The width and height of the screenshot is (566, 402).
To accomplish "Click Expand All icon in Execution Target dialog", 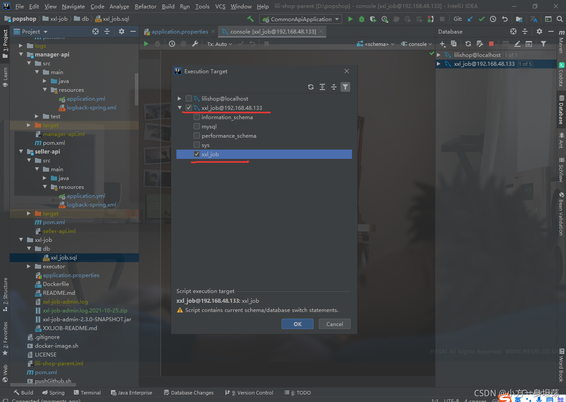I will pyautogui.click(x=322, y=87).
